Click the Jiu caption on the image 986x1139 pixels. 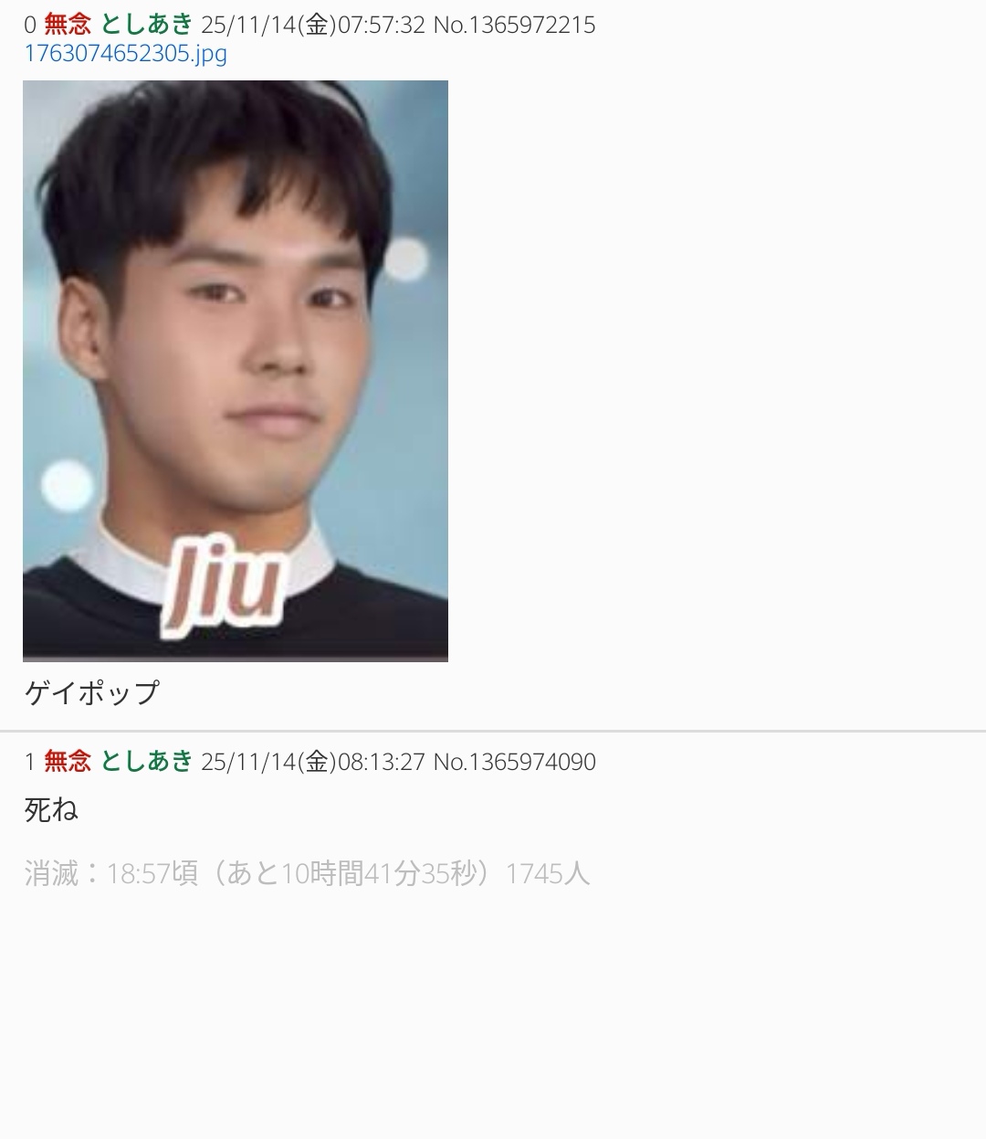pyautogui.click(x=222, y=584)
